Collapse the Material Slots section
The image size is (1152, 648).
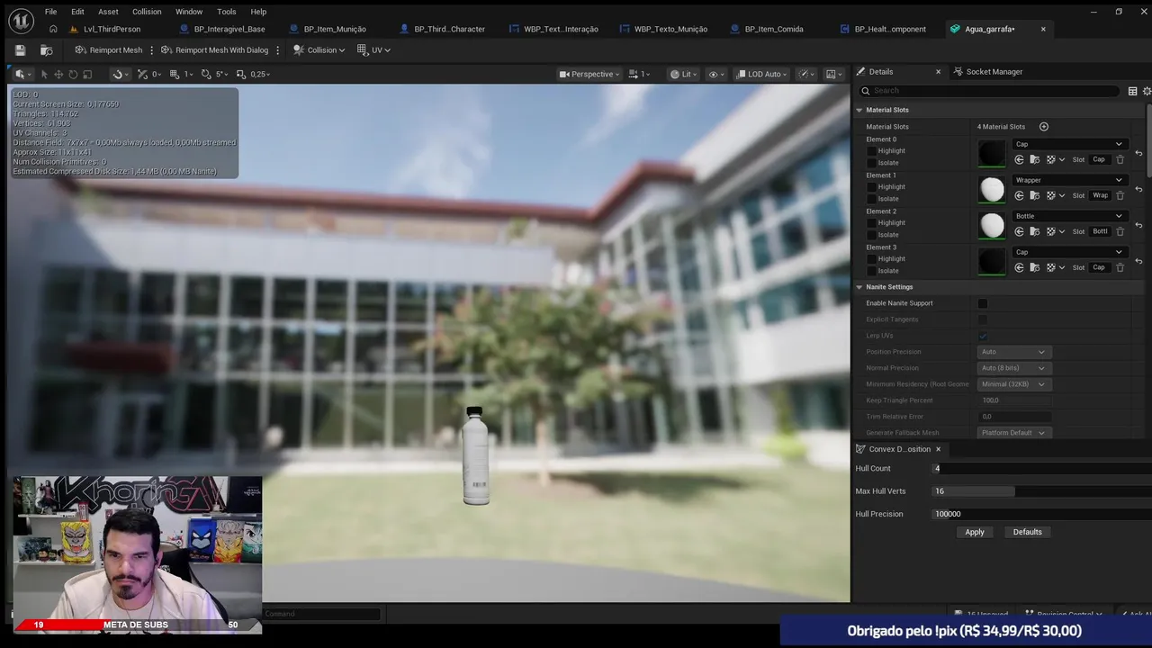859,110
